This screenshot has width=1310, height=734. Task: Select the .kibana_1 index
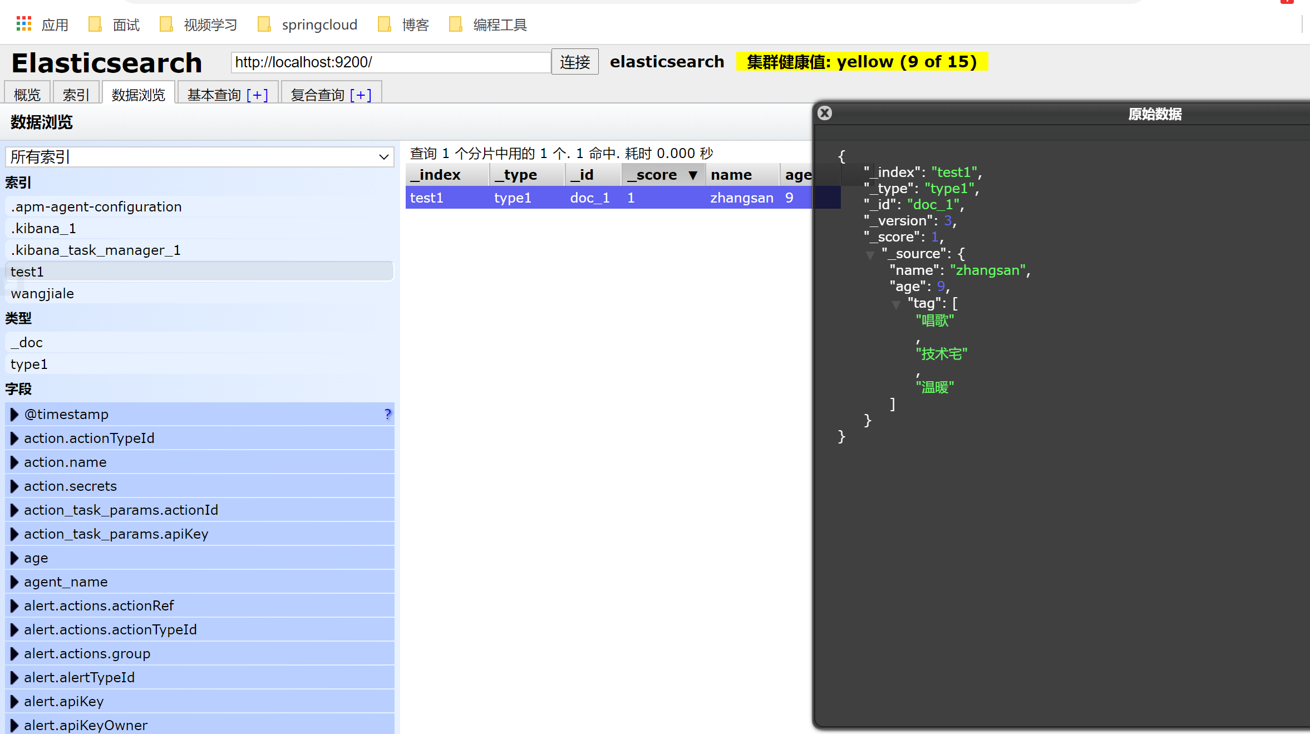[200, 228]
